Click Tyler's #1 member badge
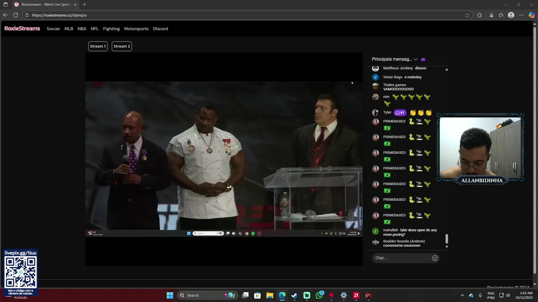 (400, 112)
